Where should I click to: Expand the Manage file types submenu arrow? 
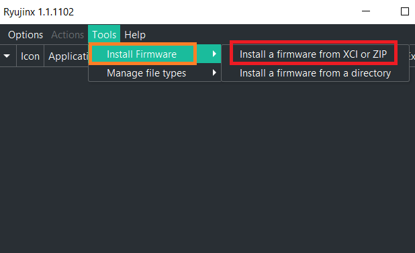[214, 72]
